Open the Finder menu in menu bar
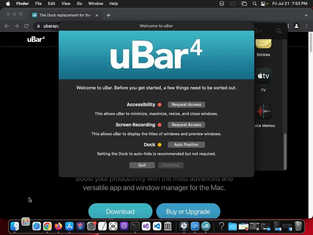313x235 pixels. point(22,4)
